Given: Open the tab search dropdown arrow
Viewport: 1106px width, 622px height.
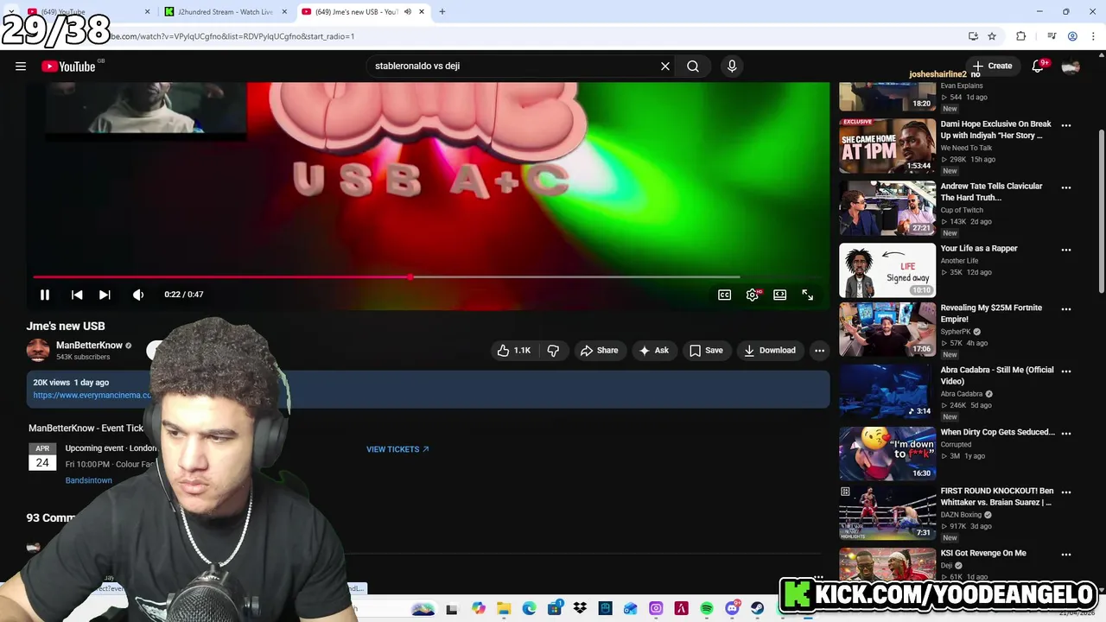Looking at the screenshot, I should tap(11, 12).
